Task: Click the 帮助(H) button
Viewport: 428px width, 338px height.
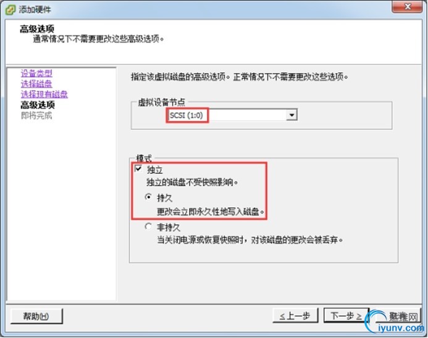Action: point(36,316)
